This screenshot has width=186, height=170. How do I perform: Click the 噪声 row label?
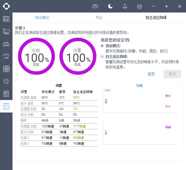coord(23,120)
